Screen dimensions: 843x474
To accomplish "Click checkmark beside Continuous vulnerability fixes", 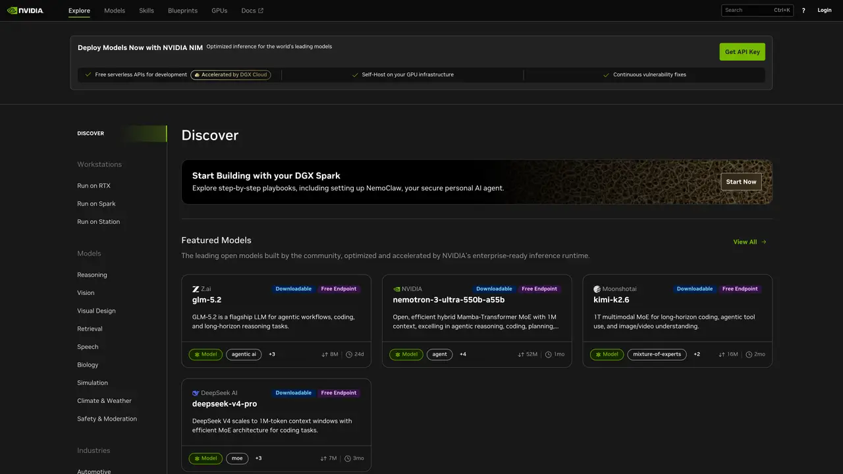I will [607, 75].
